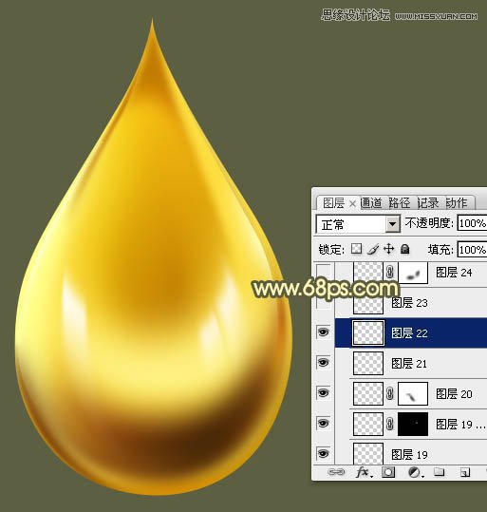This screenshot has width=487, height=512.
Task: Hide bottom 图层 19 layer eye icon
Action: 324,453
